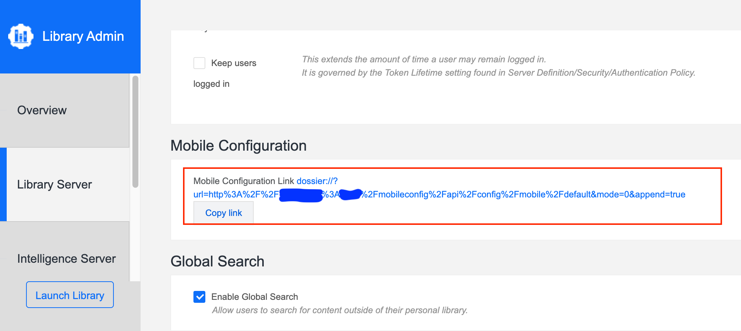Click the Global Search section heading
The height and width of the screenshot is (331, 741).
(x=217, y=262)
